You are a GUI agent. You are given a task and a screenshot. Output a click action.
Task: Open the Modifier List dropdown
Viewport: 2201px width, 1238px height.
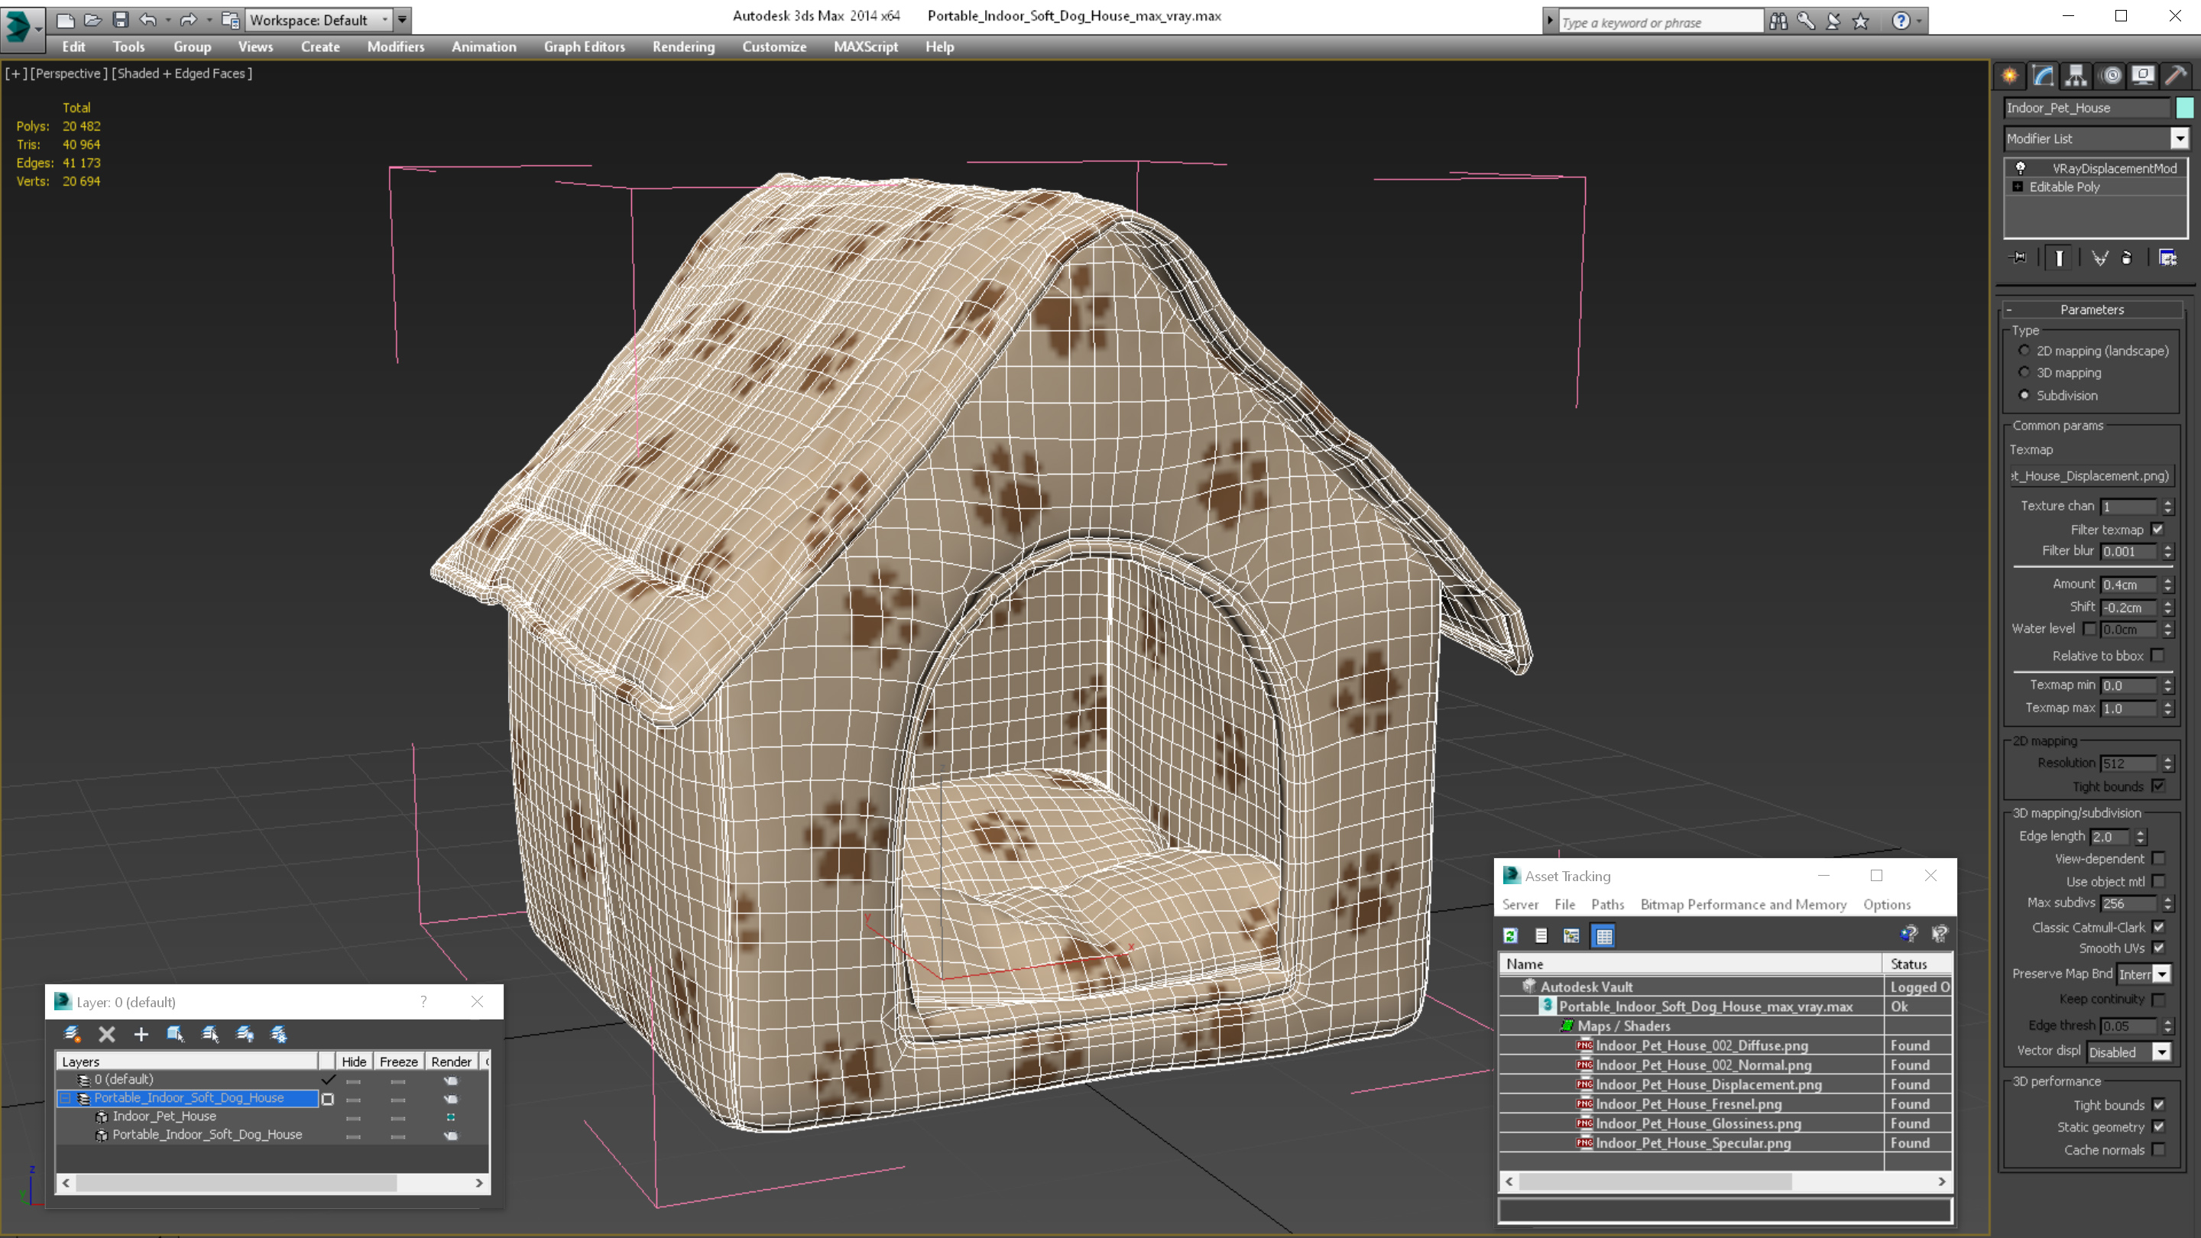2180,138
